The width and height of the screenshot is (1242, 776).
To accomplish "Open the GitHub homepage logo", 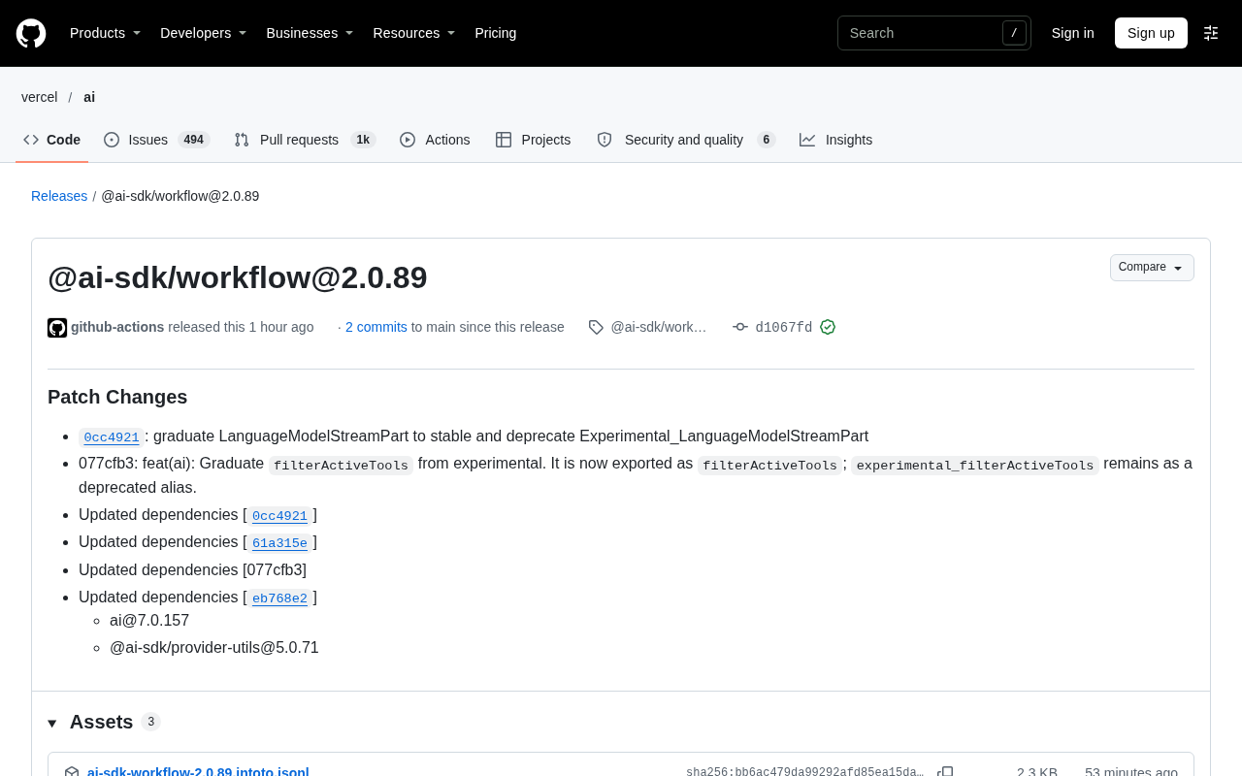I will click(31, 33).
